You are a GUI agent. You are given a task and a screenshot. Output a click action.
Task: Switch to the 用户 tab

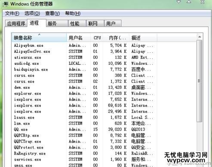(x=113, y=24)
